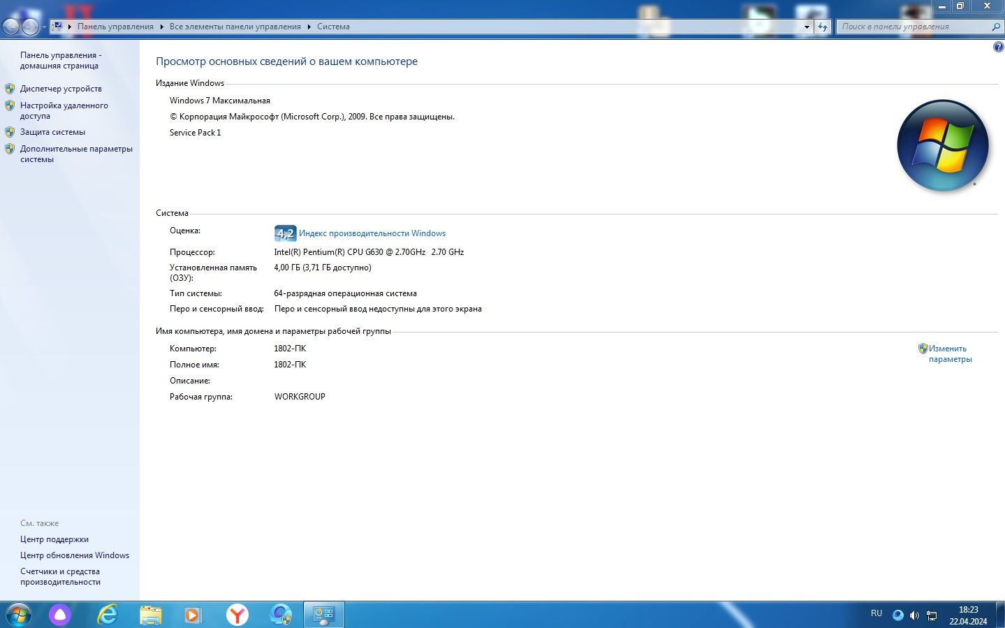The width and height of the screenshot is (1005, 628).
Task: Open Дополнительные параметры системы
Action: pyautogui.click(x=76, y=154)
